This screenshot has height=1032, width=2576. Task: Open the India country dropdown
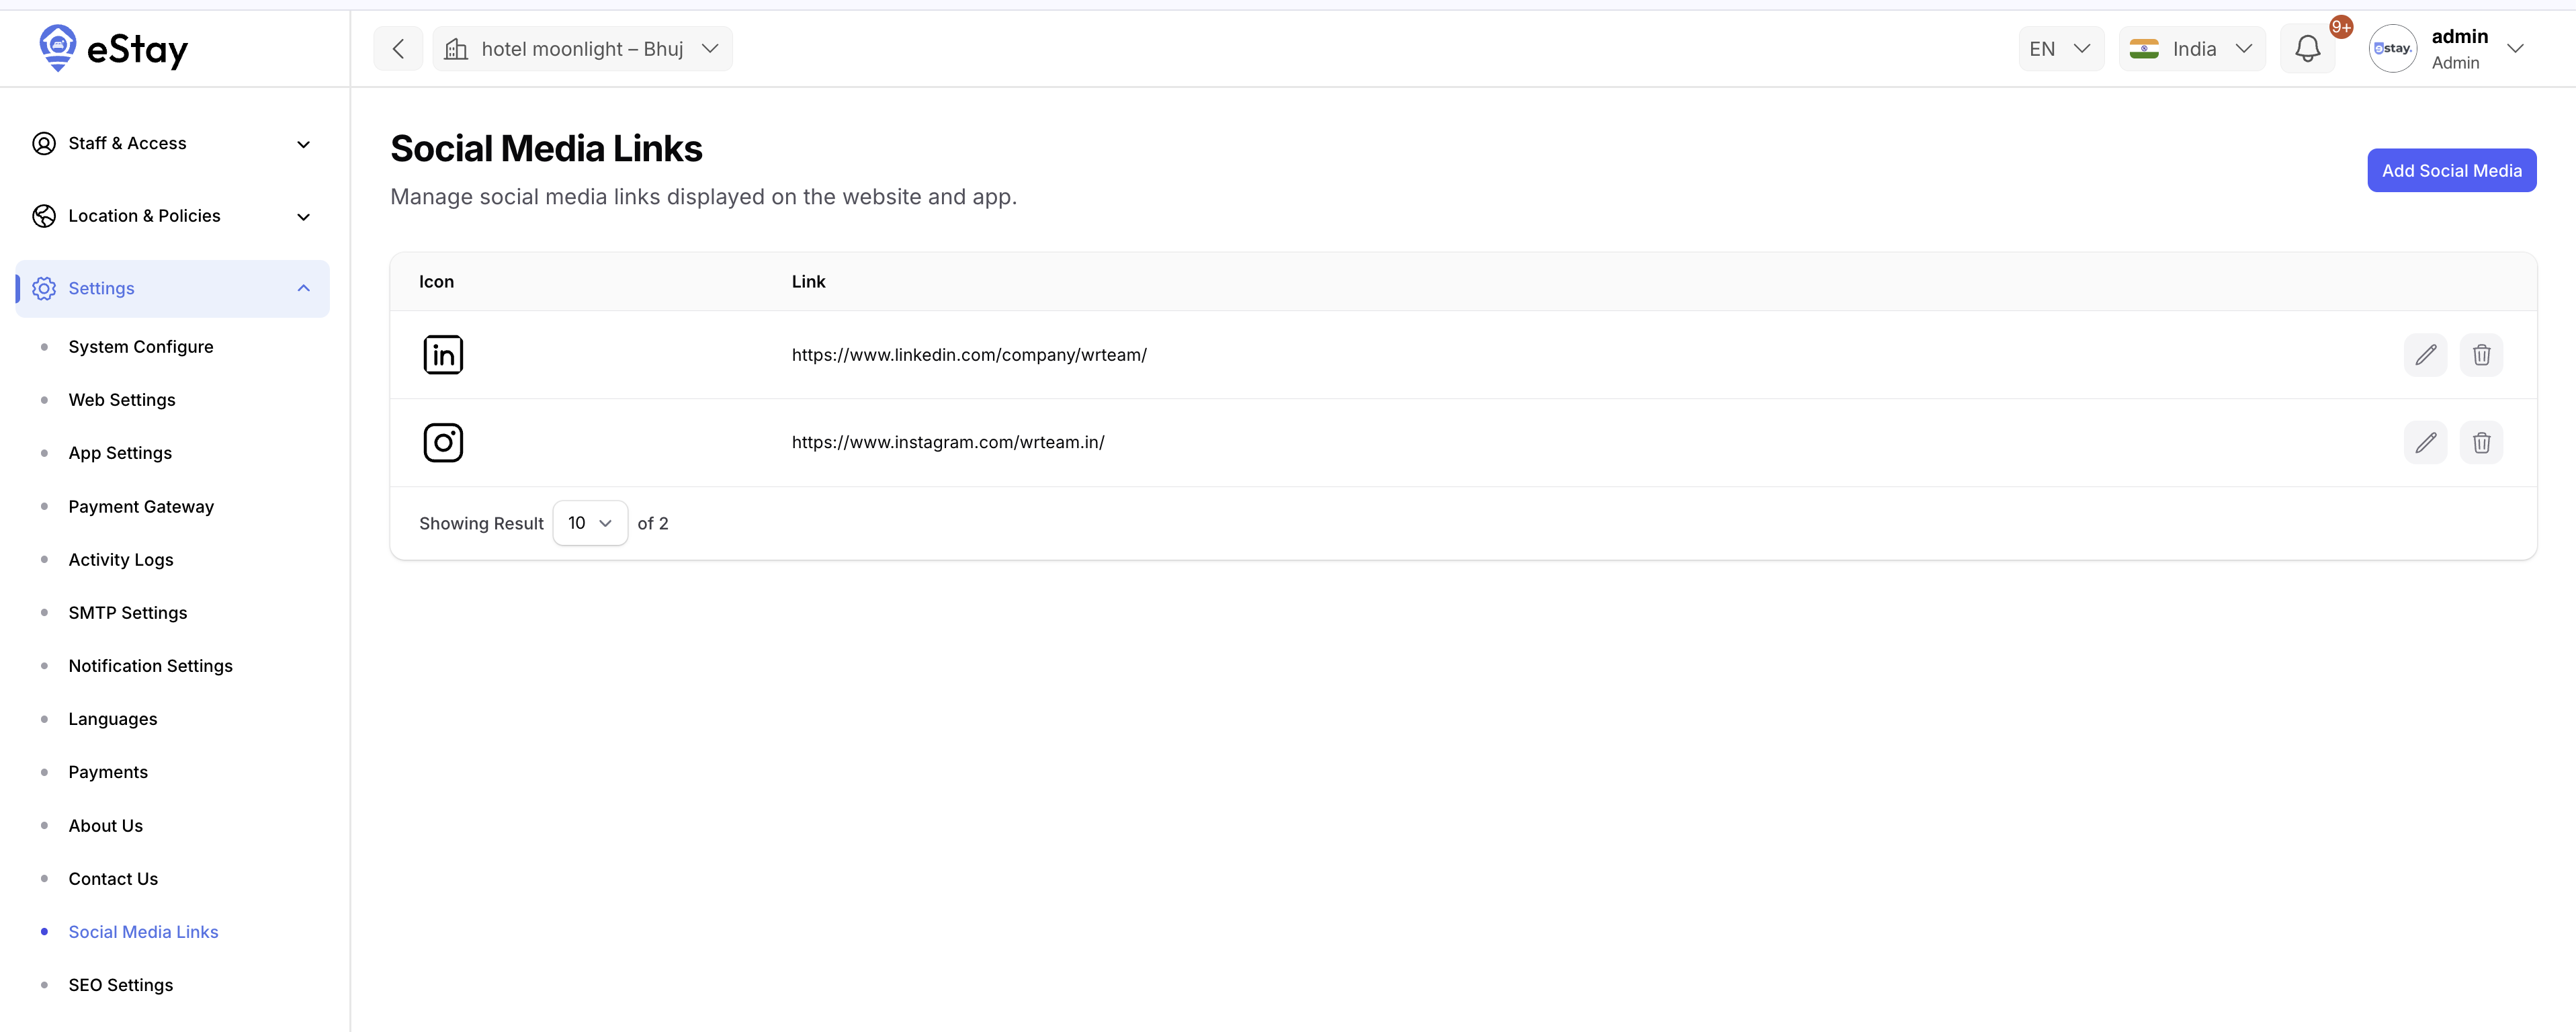click(2192, 49)
